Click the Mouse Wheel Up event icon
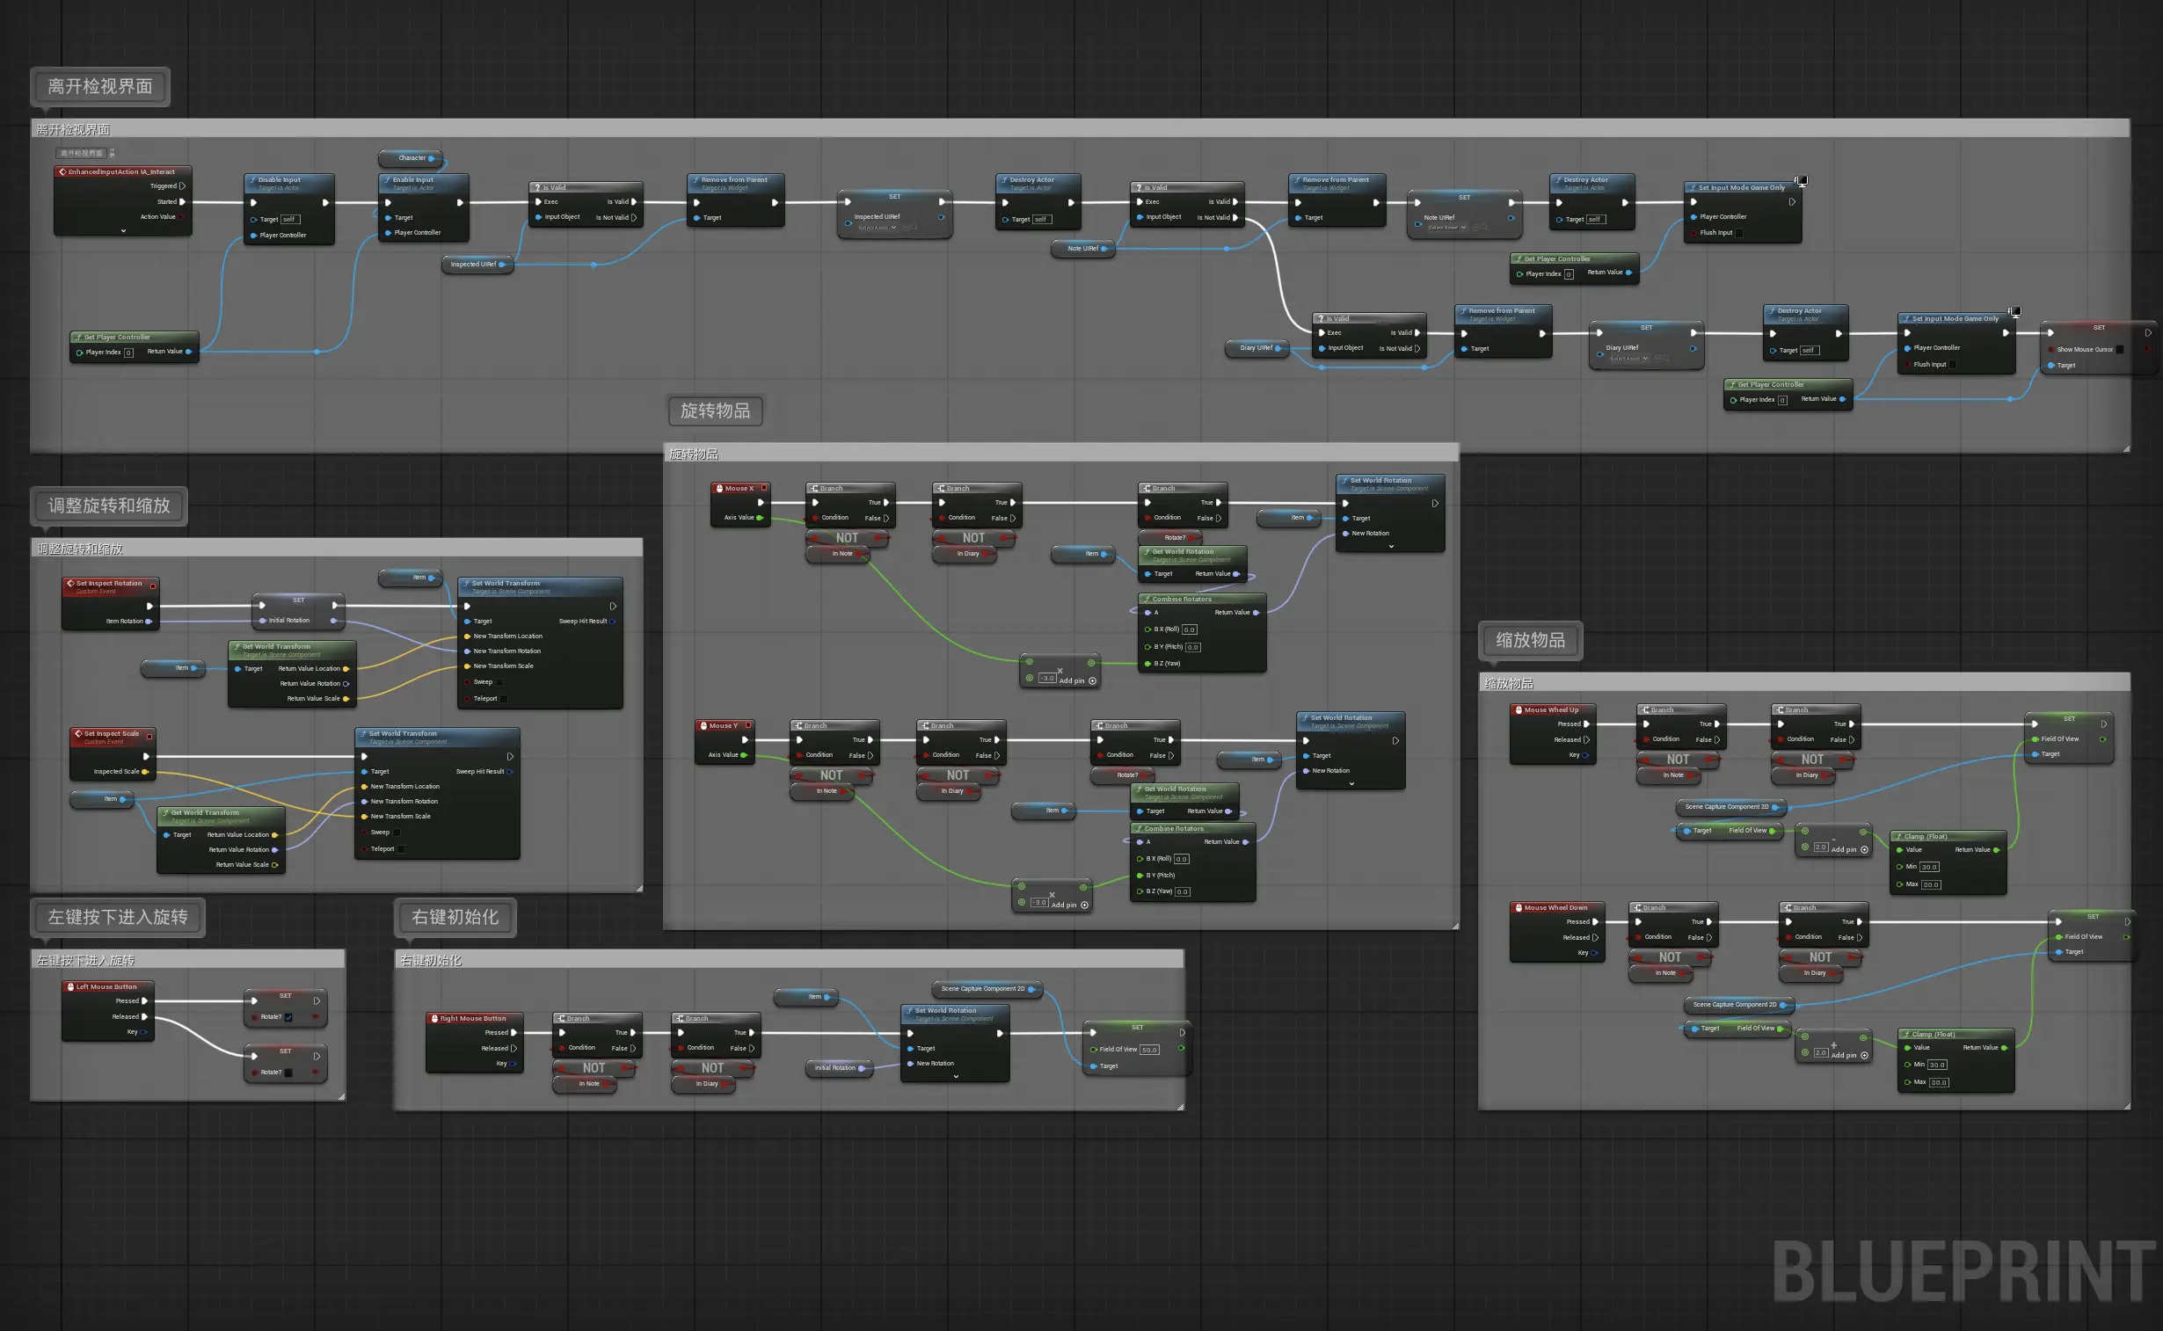Image resolution: width=2163 pixels, height=1331 pixels. pyautogui.click(x=1518, y=709)
